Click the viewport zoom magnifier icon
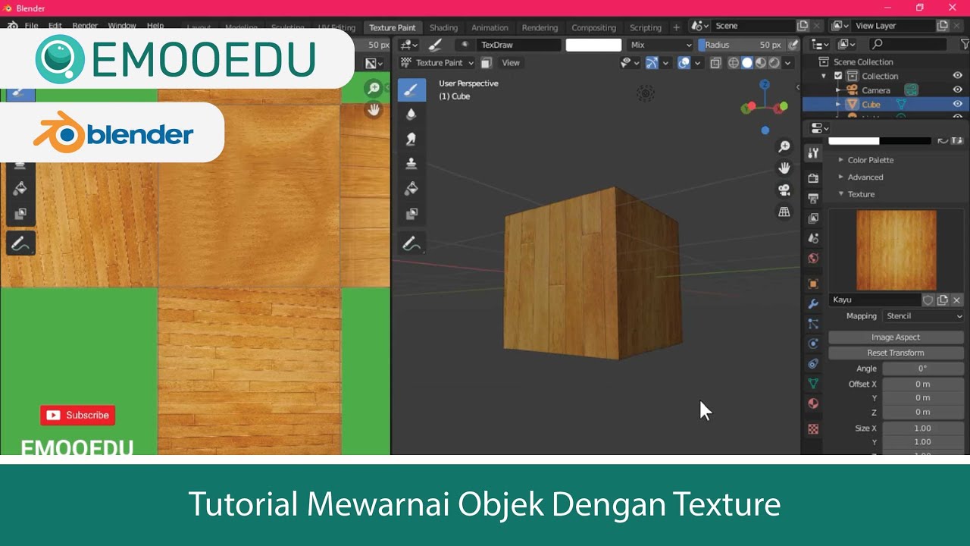 [784, 147]
